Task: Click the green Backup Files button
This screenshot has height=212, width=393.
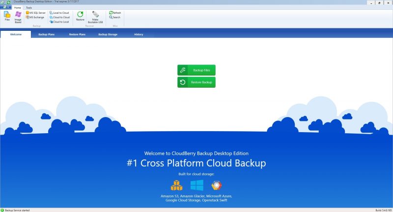Action: pyautogui.click(x=196, y=70)
